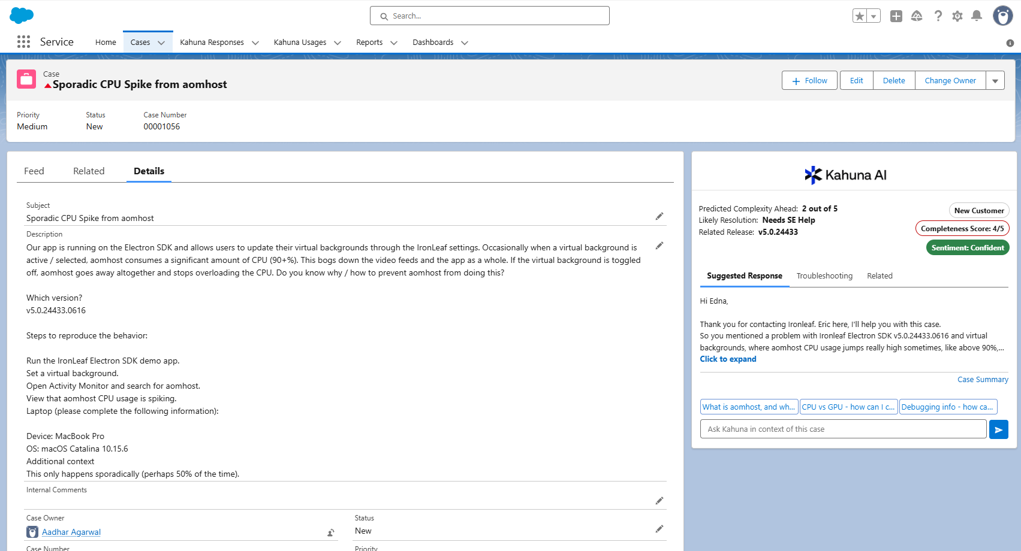The width and height of the screenshot is (1021, 551).
Task: Type in the Ask Kahuna context field
Action: 843,429
